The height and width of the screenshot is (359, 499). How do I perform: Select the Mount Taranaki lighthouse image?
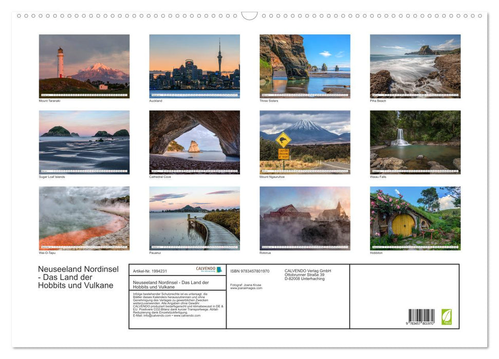(x=84, y=66)
